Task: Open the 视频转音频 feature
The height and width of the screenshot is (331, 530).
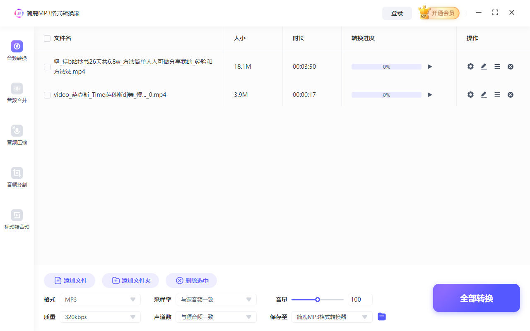Action: pos(17,219)
